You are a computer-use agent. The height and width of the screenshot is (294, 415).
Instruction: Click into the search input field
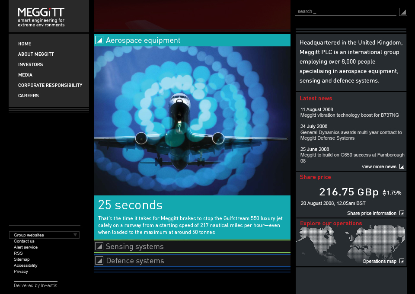tap(345, 12)
